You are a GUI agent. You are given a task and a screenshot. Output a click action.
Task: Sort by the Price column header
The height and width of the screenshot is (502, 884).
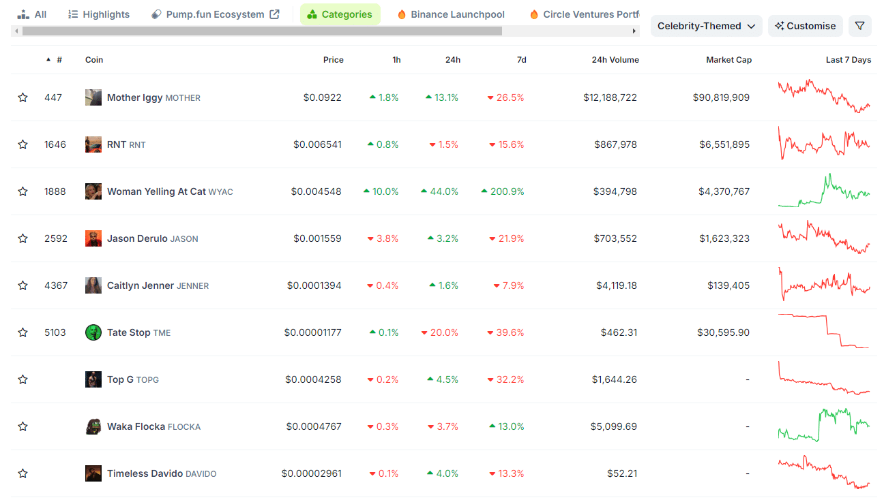tap(334, 60)
